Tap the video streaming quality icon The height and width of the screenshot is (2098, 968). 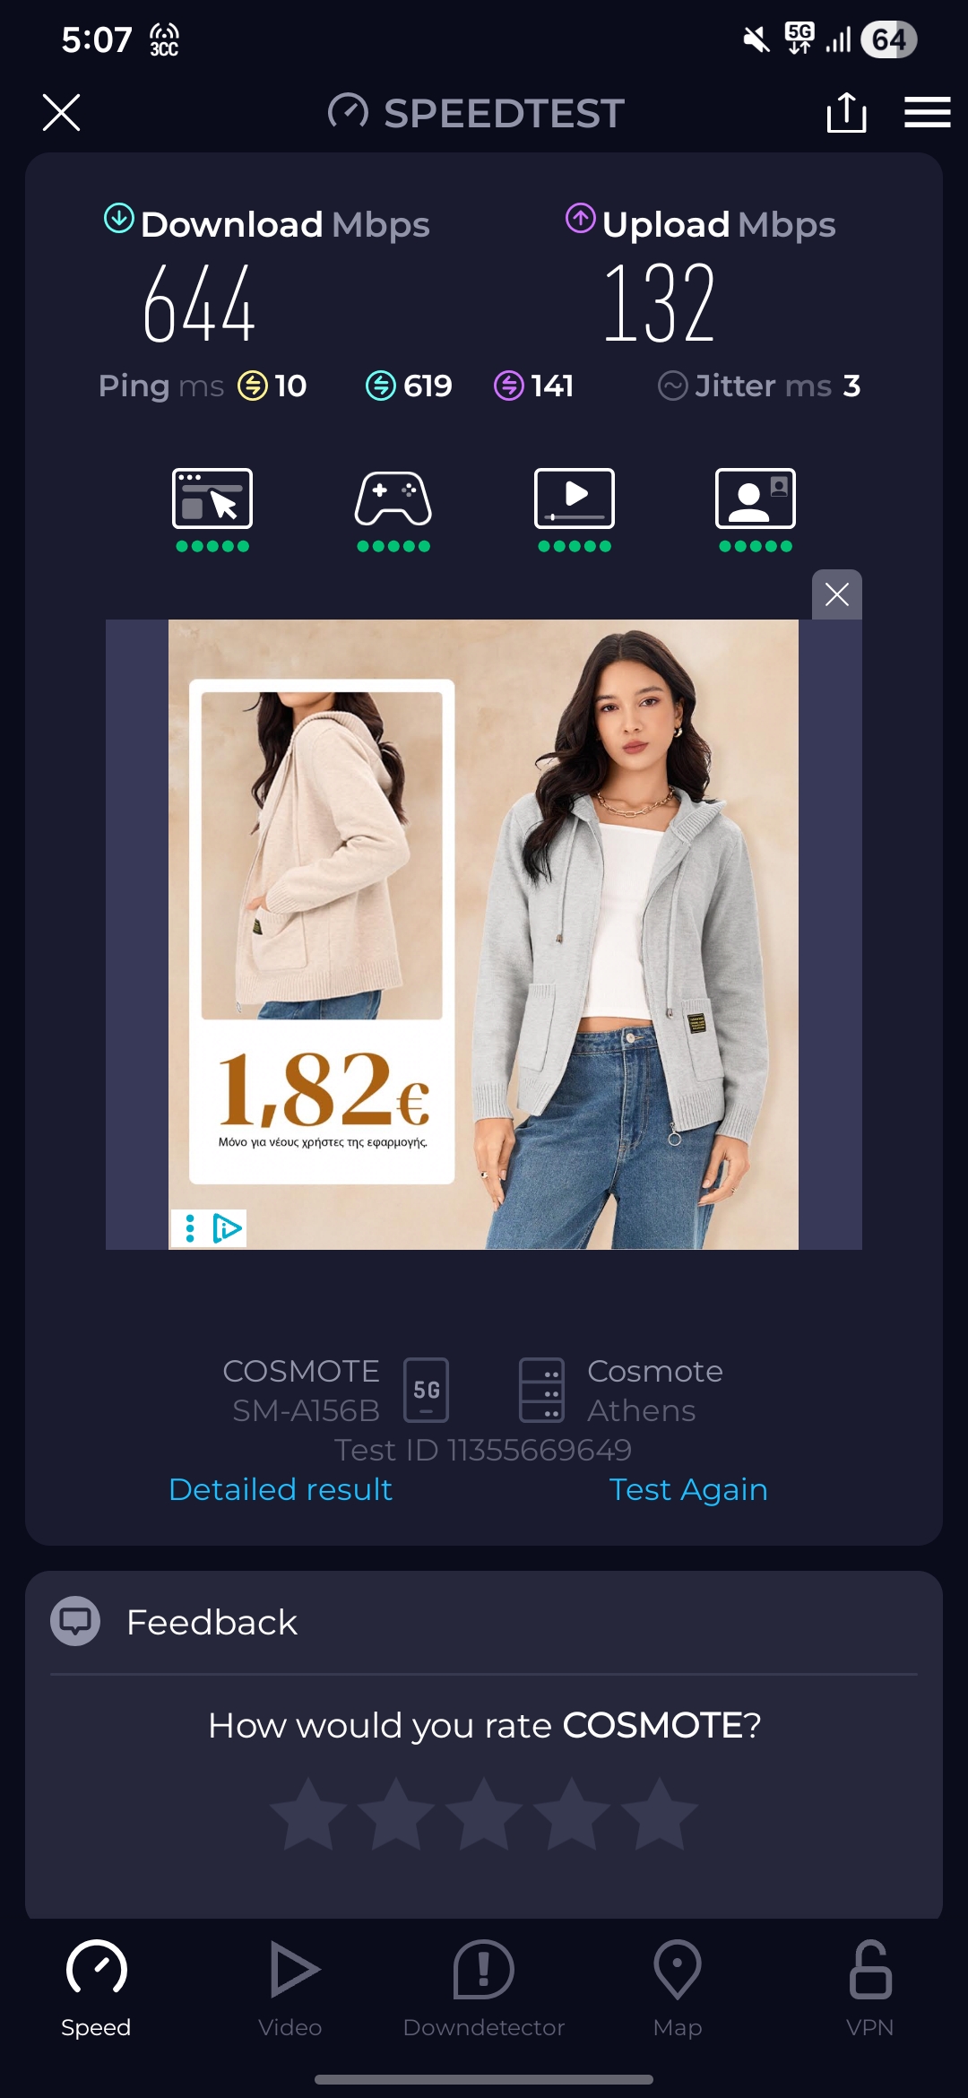pos(575,498)
